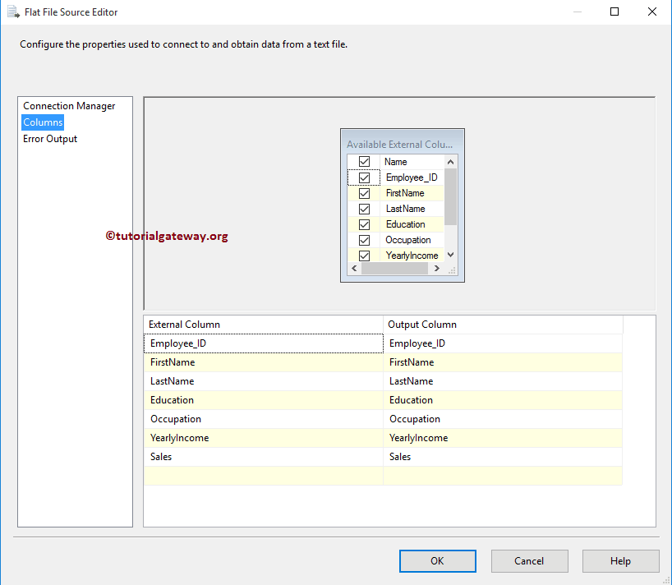This screenshot has height=585, width=672.
Task: Click YearlyIncome External Column cell
Action: (x=263, y=438)
